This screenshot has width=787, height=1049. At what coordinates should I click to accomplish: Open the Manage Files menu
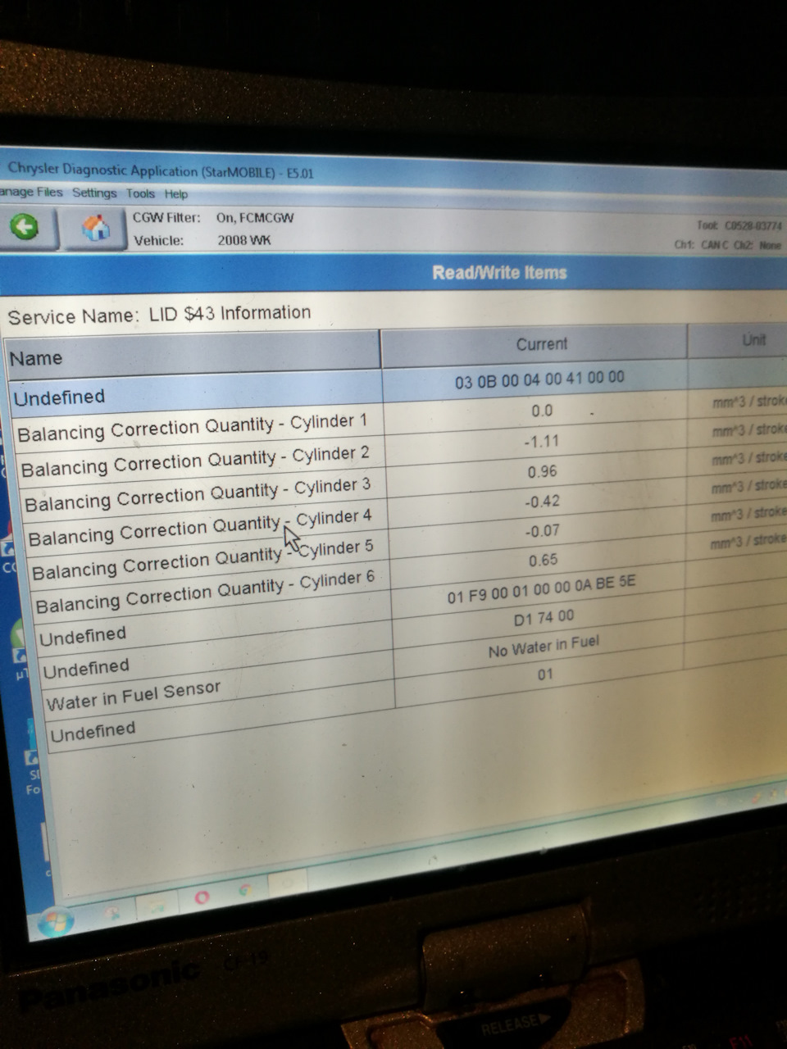point(30,193)
